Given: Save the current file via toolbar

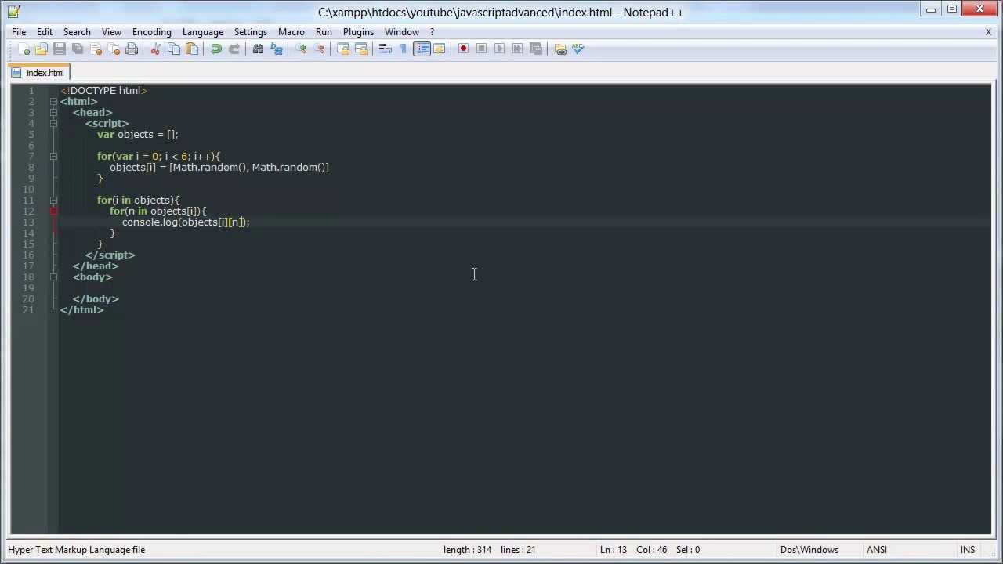Looking at the screenshot, I should coord(60,49).
